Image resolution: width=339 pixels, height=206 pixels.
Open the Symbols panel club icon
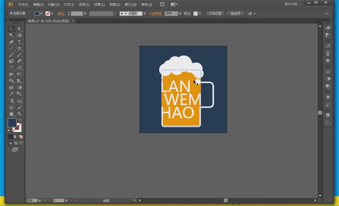pyautogui.click(x=328, y=60)
